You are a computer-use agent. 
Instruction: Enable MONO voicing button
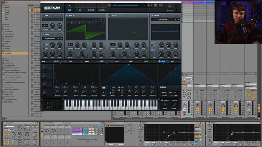point(164,92)
